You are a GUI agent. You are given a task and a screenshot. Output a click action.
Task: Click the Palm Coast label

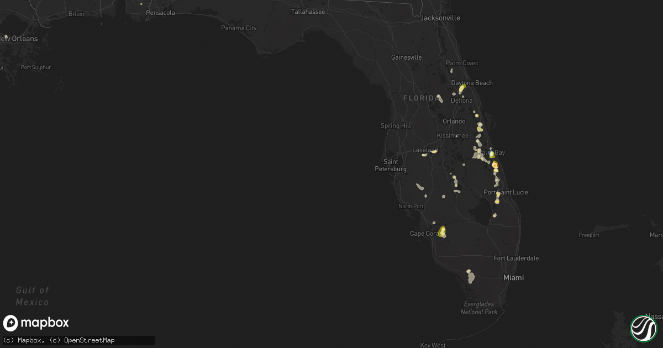coord(462,63)
